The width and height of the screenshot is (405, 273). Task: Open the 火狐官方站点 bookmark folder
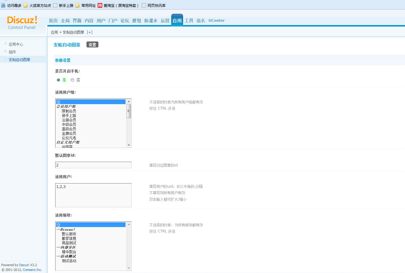coord(37,5)
